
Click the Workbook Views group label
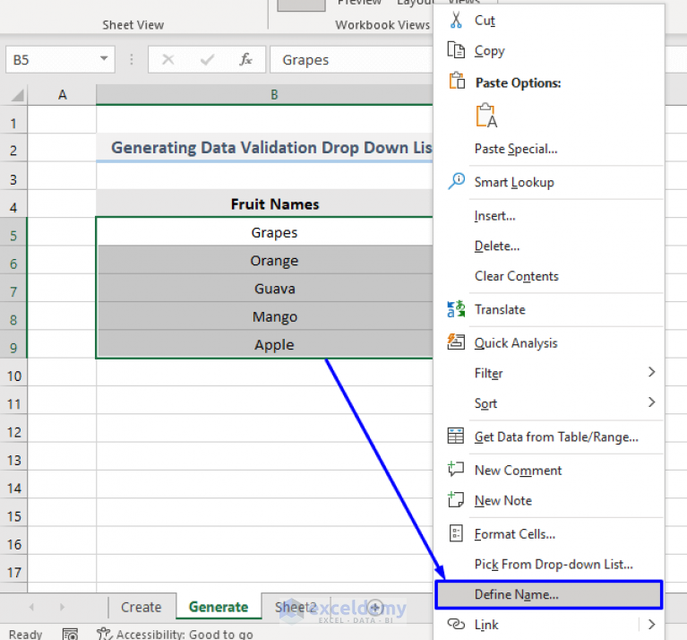click(x=382, y=25)
